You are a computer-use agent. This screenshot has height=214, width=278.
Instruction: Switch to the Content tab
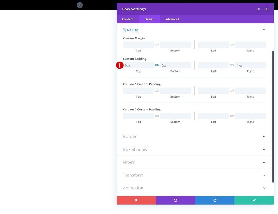coord(128,19)
